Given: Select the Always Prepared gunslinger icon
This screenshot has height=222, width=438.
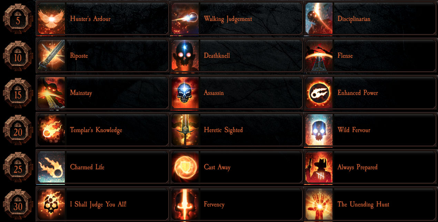Looking at the screenshot, I should pyautogui.click(x=319, y=167).
